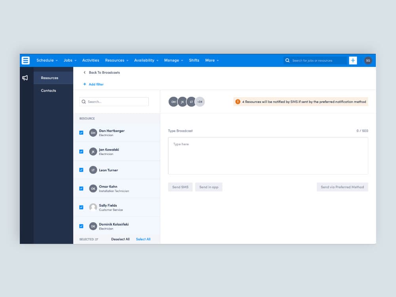
Task: Uncheck Jan Kowalski checkbox
Action: tap(81, 152)
